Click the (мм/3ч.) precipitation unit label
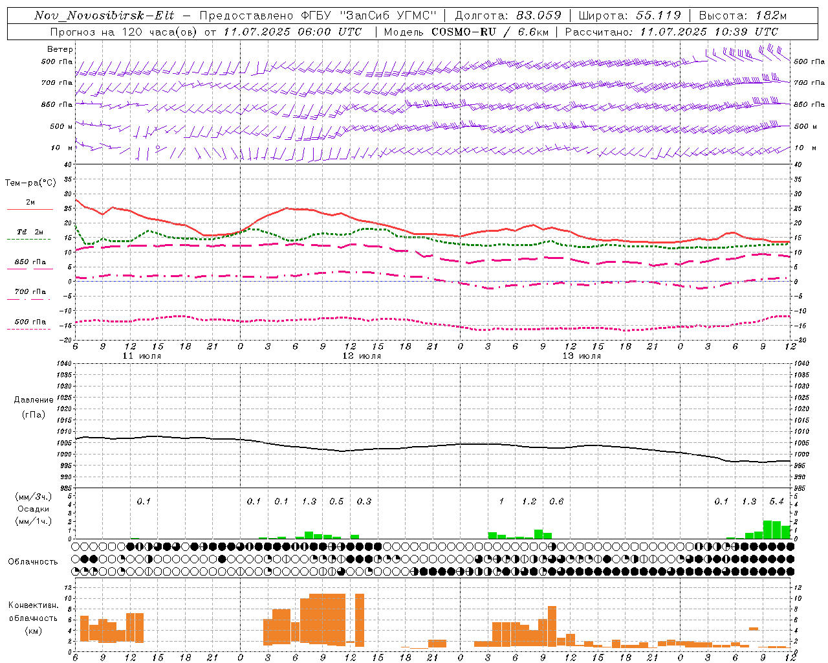The height and width of the screenshot is (663, 828). 34,497
